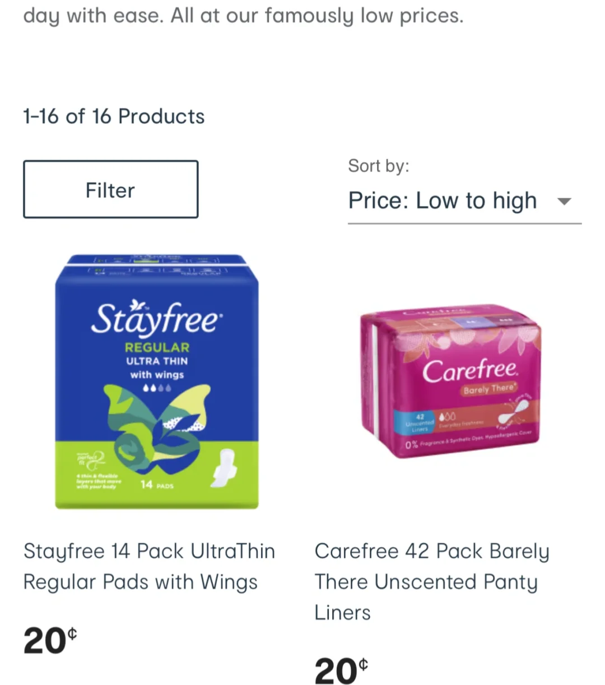Click the 'Barely There' badge on Carefree packaging
Image resolution: width=605 pixels, height=685 pixels.
pos(488,389)
